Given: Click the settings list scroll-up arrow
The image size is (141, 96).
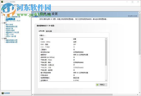Looking at the screenshot, I should click(x=106, y=39).
